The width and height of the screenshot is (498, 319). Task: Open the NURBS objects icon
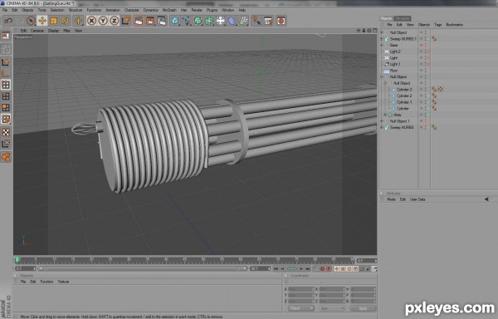tap(198, 21)
